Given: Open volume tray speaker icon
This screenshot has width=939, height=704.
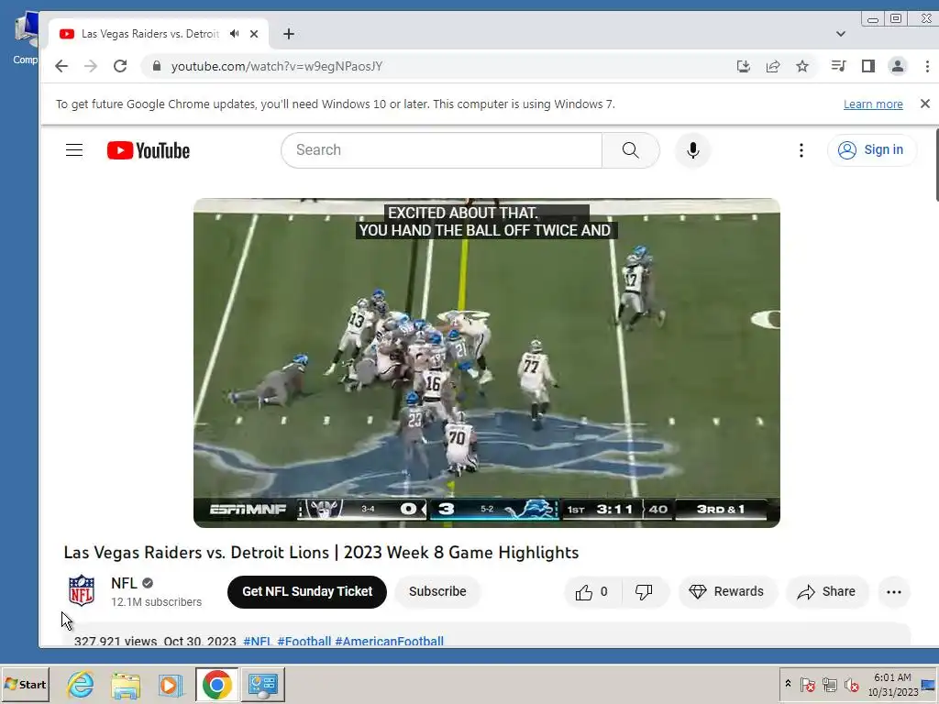Looking at the screenshot, I should pos(851,684).
